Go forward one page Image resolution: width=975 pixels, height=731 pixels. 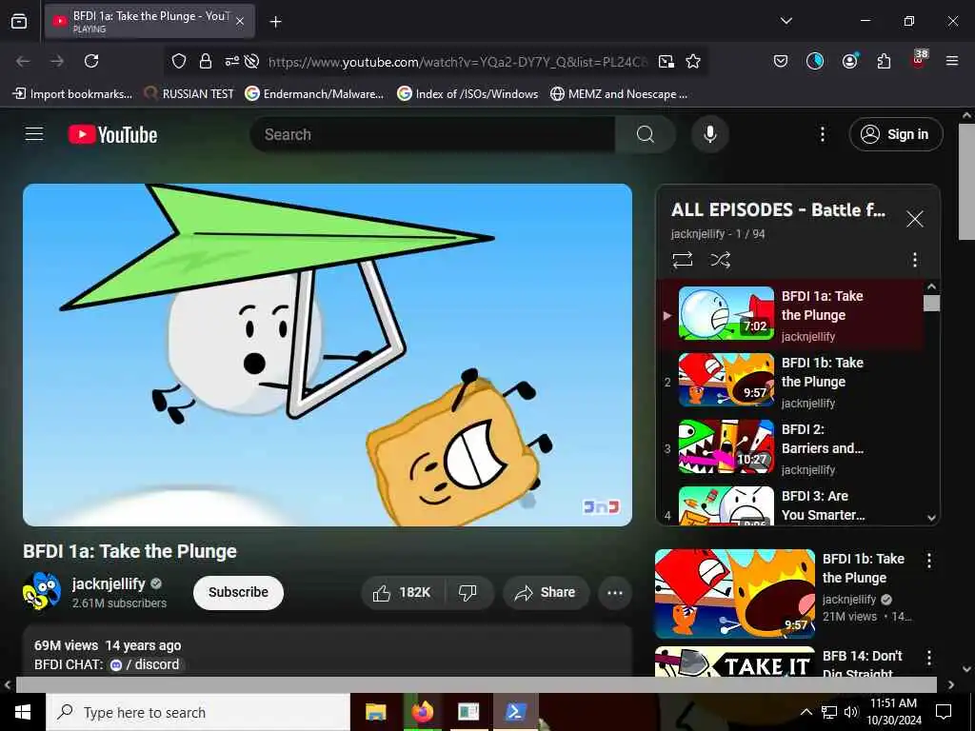57,61
